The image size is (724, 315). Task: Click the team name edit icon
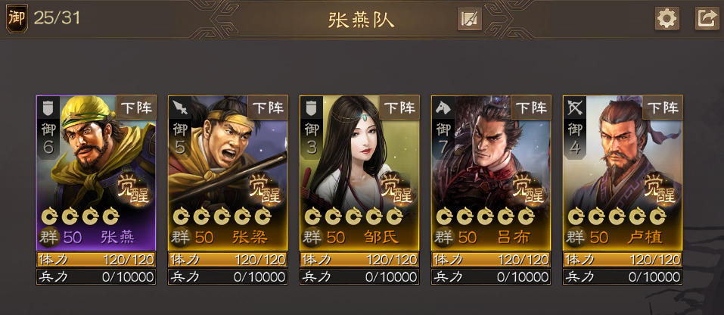470,19
